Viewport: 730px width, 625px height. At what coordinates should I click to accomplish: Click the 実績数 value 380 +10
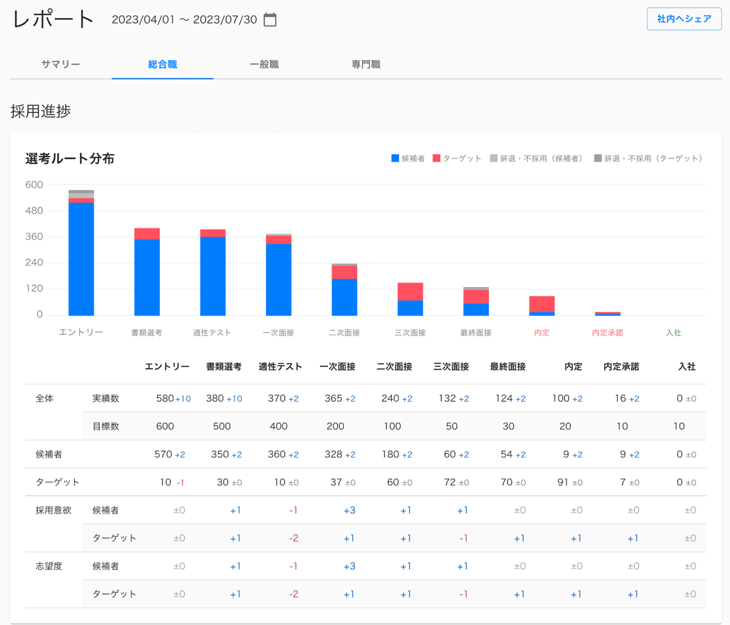pos(224,398)
